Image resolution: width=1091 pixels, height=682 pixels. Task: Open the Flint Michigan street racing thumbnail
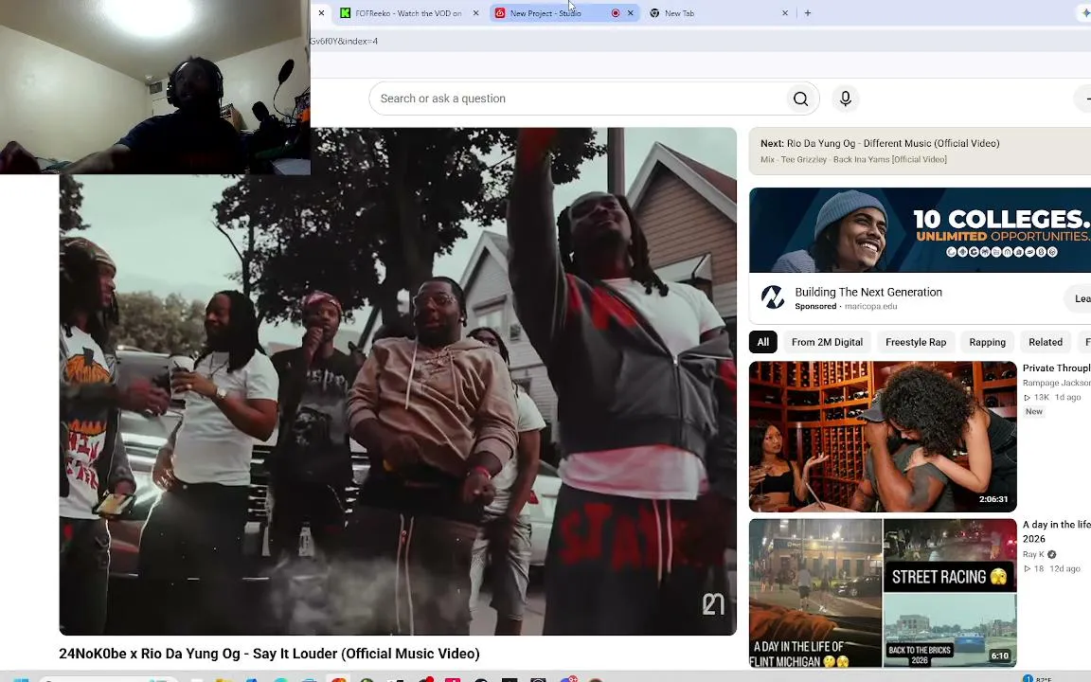click(883, 594)
